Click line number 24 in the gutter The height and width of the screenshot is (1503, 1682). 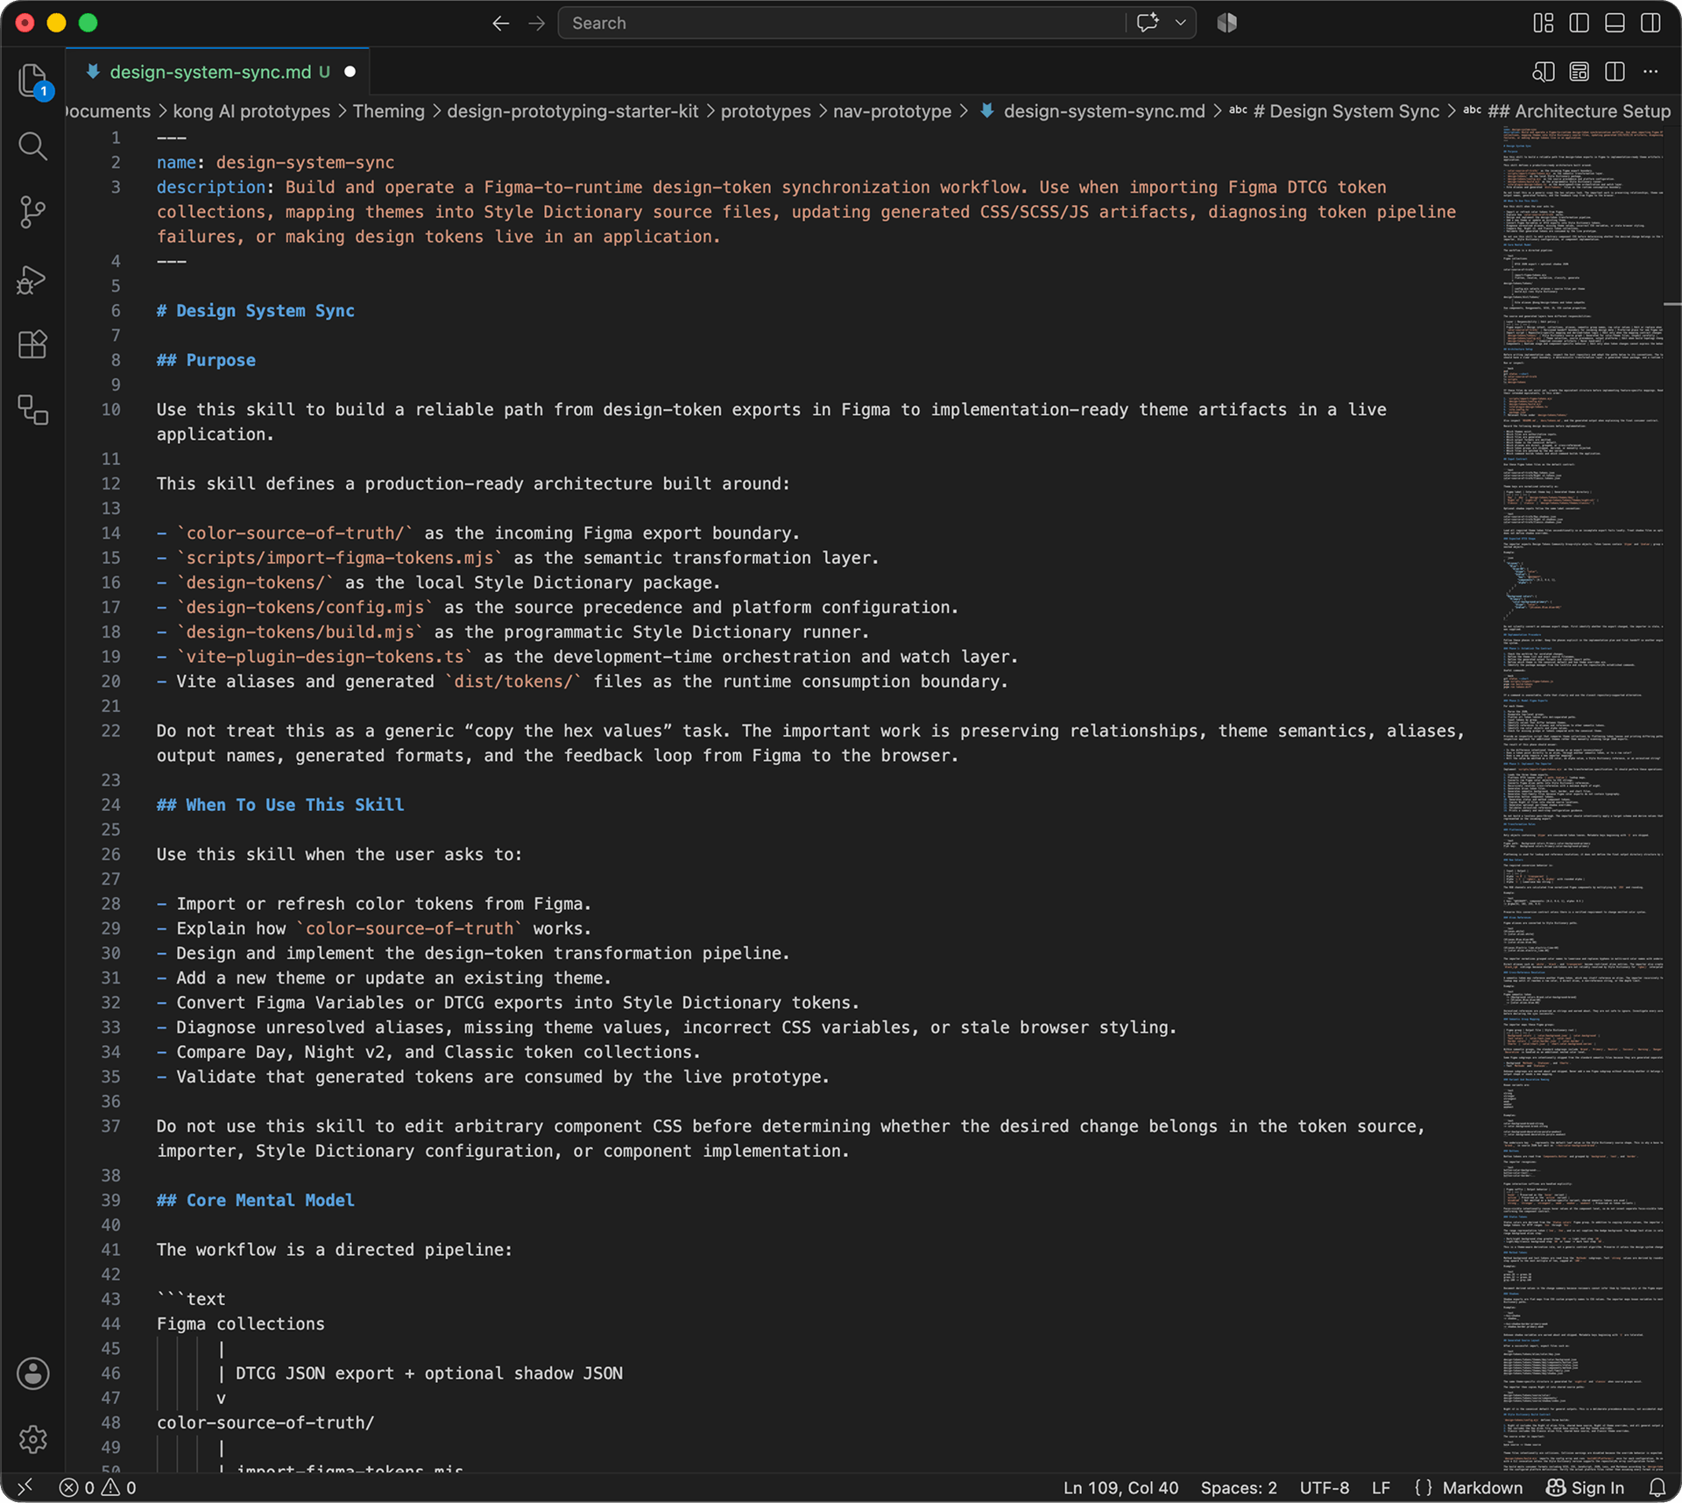[110, 805]
